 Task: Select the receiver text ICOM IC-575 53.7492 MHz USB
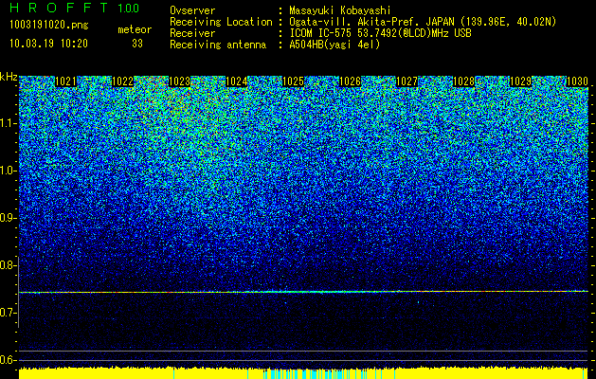[x=381, y=33]
